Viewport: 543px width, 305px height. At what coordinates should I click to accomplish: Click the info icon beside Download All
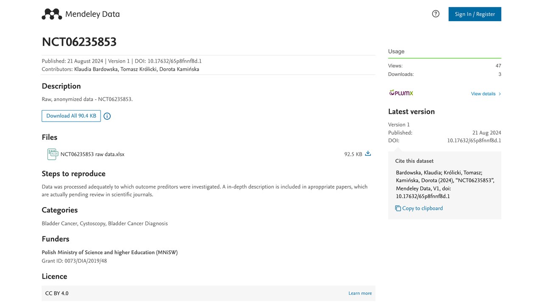click(x=107, y=116)
